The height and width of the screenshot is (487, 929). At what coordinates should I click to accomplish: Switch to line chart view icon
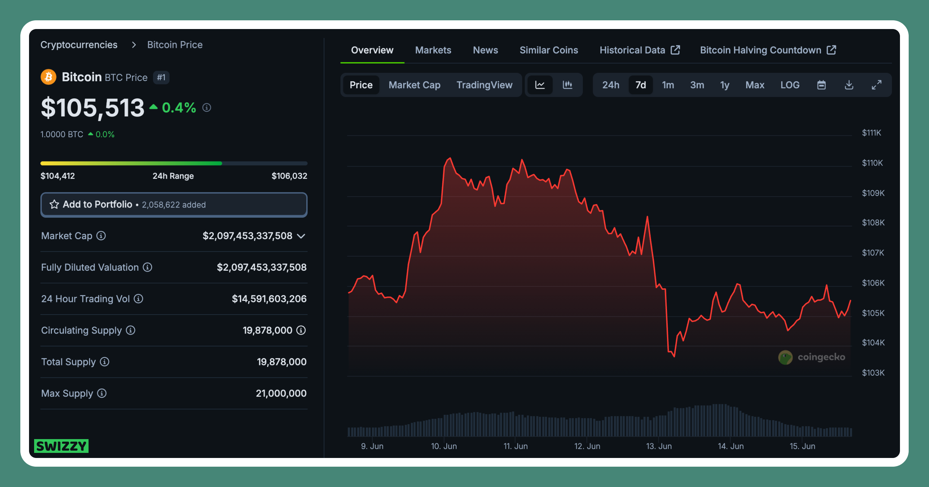pyautogui.click(x=540, y=85)
